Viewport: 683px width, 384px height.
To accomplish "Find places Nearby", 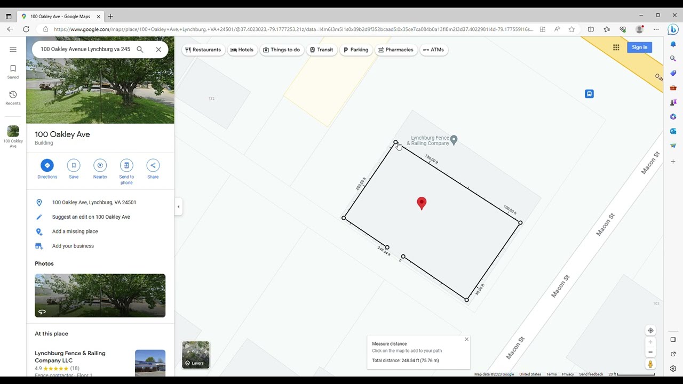I will coord(100,169).
